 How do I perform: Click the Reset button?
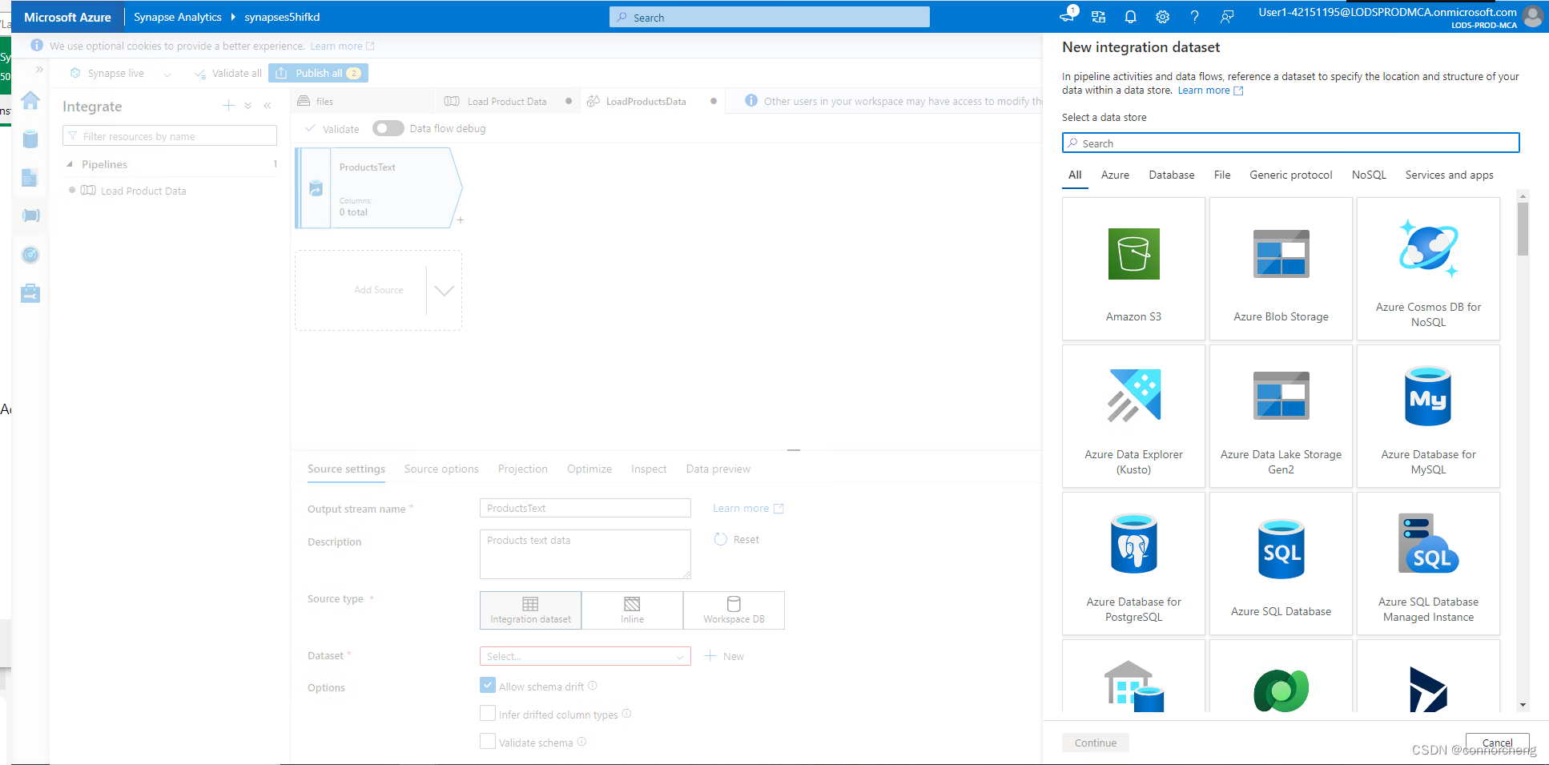[x=737, y=539]
